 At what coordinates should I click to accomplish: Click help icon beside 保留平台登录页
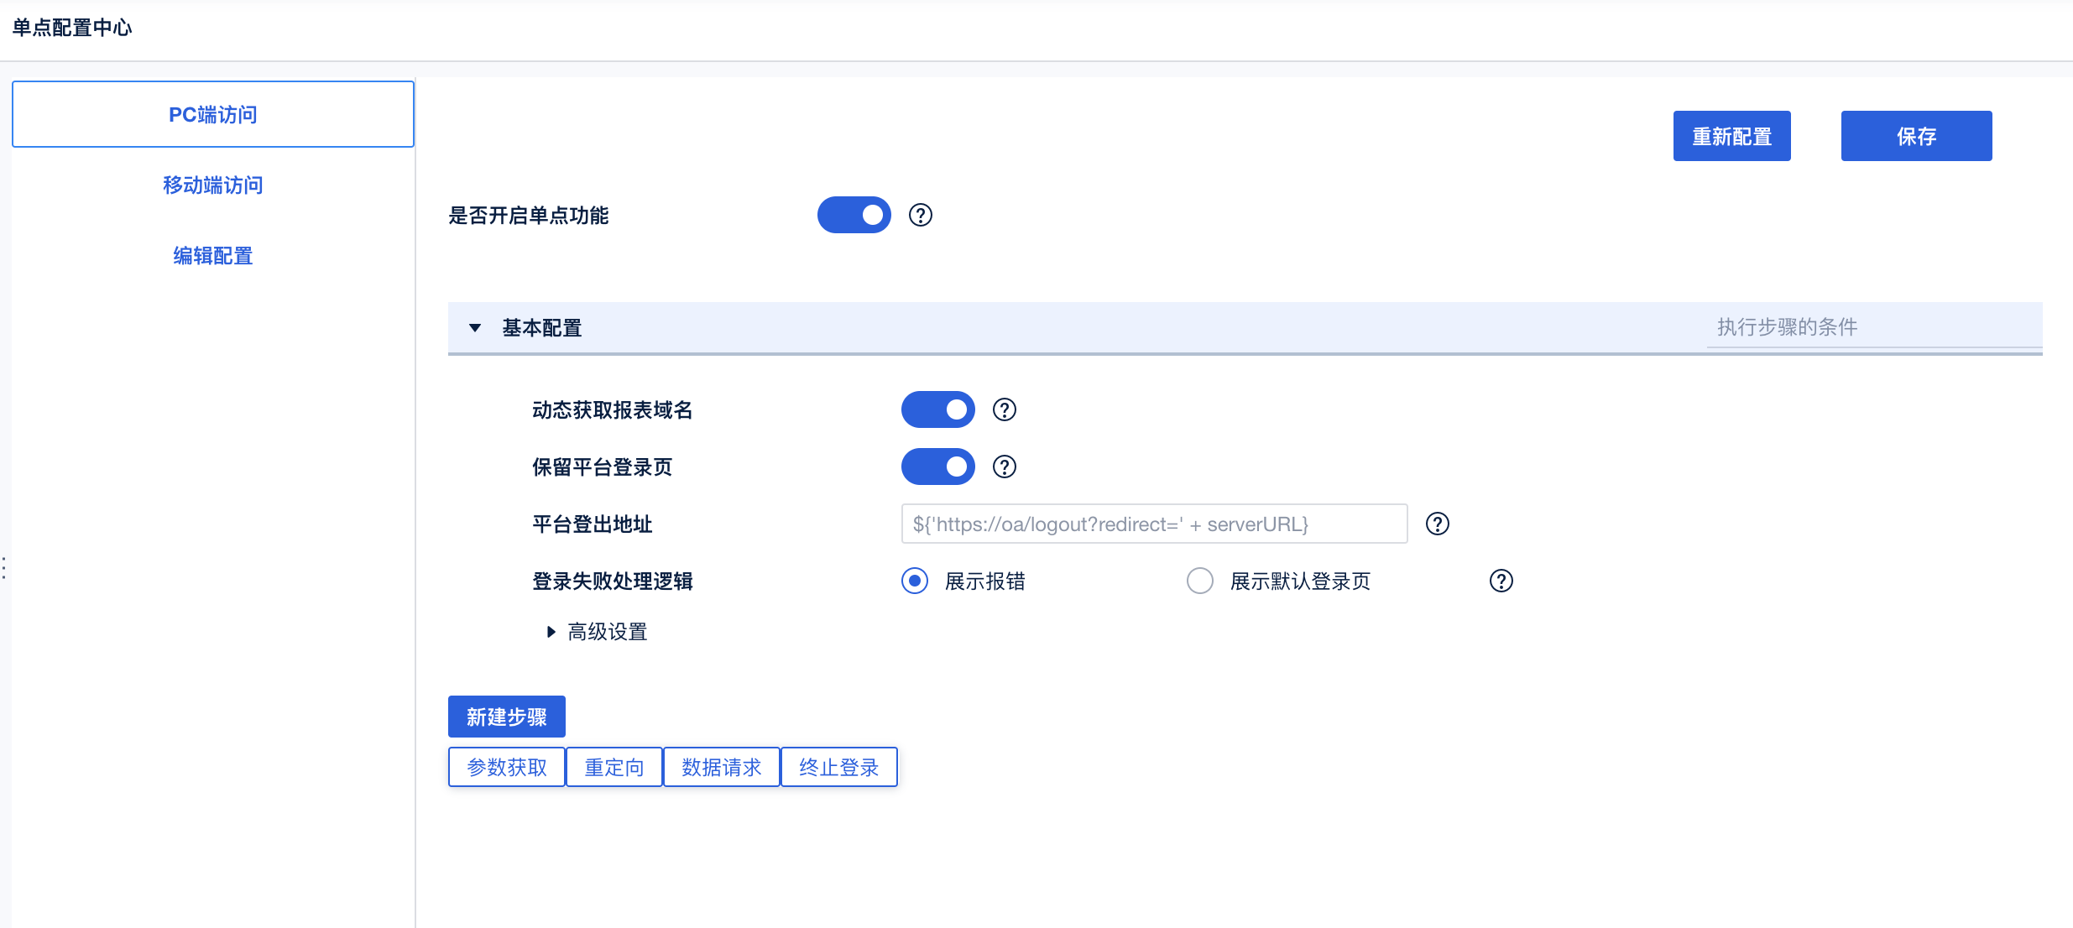1004,467
